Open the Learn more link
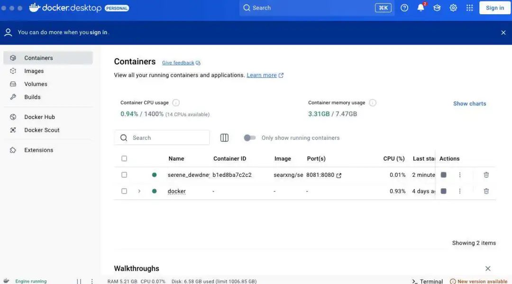 (x=265, y=75)
